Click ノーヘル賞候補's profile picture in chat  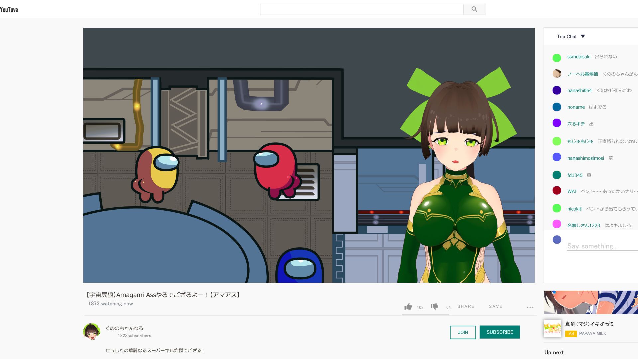[x=557, y=74]
